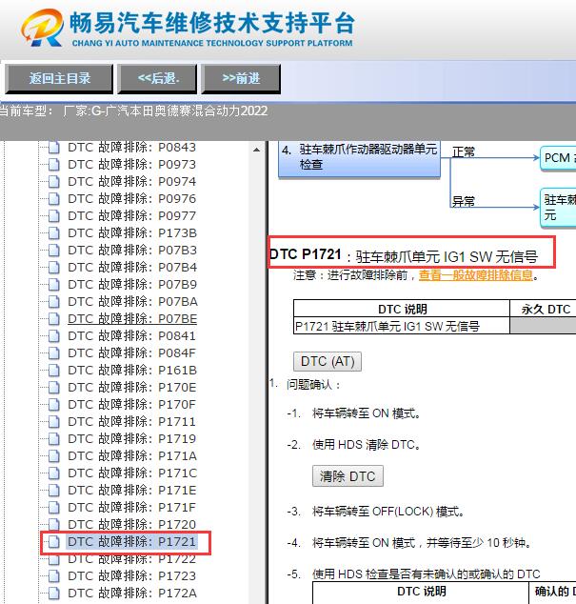Click page icon beside P171C
Image resolution: width=576 pixels, height=604 pixels.
(54, 473)
